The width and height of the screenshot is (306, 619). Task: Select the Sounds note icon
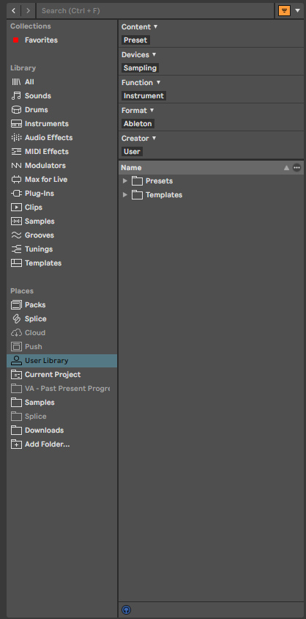coord(16,96)
